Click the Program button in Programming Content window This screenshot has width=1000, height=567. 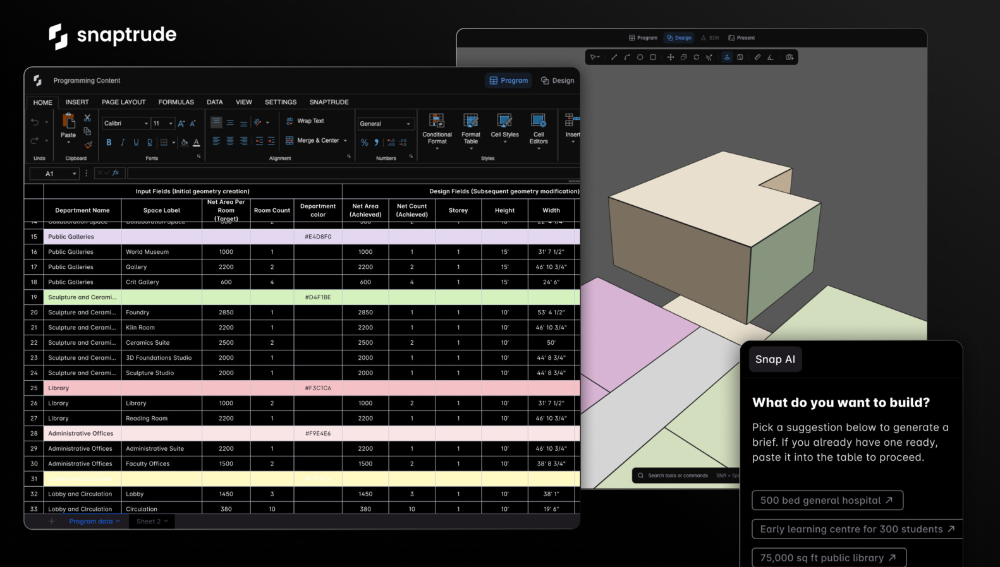pos(509,80)
